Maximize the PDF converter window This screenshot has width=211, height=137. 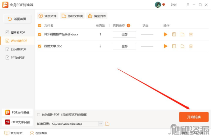coord(200,5)
